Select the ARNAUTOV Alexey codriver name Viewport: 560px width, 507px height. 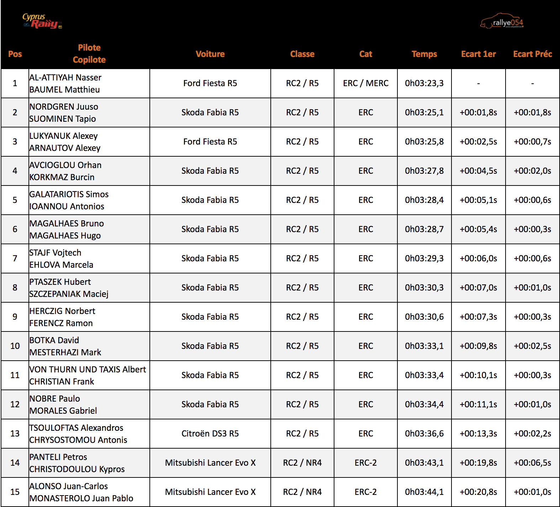pos(65,148)
